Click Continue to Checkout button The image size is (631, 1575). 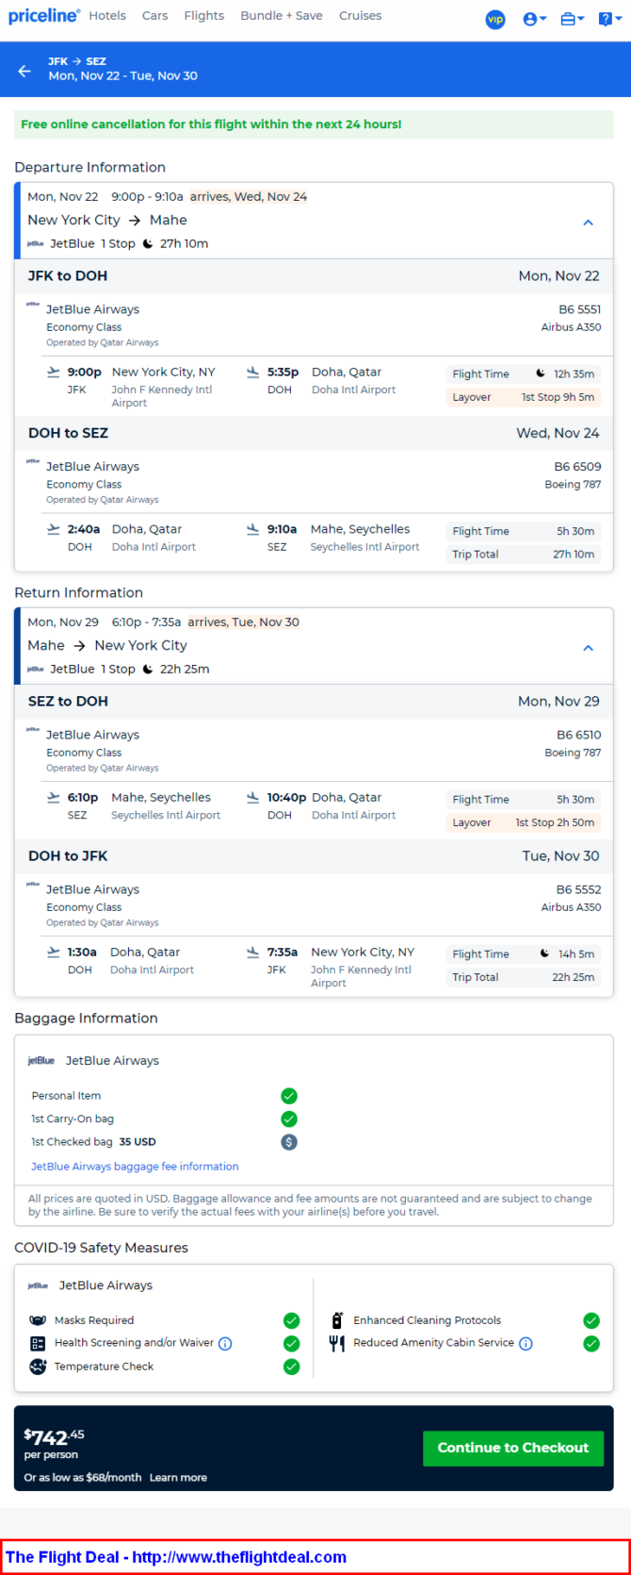[513, 1448]
